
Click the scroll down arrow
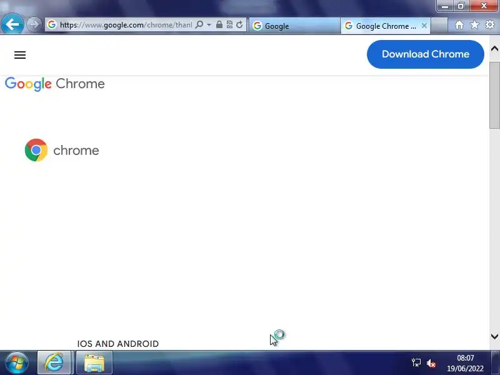pyautogui.click(x=494, y=336)
